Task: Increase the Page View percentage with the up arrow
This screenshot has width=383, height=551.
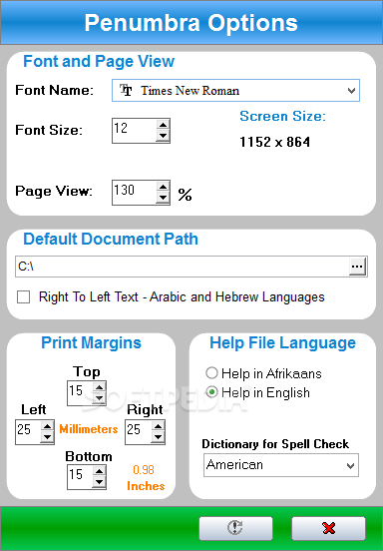Action: coord(163,187)
